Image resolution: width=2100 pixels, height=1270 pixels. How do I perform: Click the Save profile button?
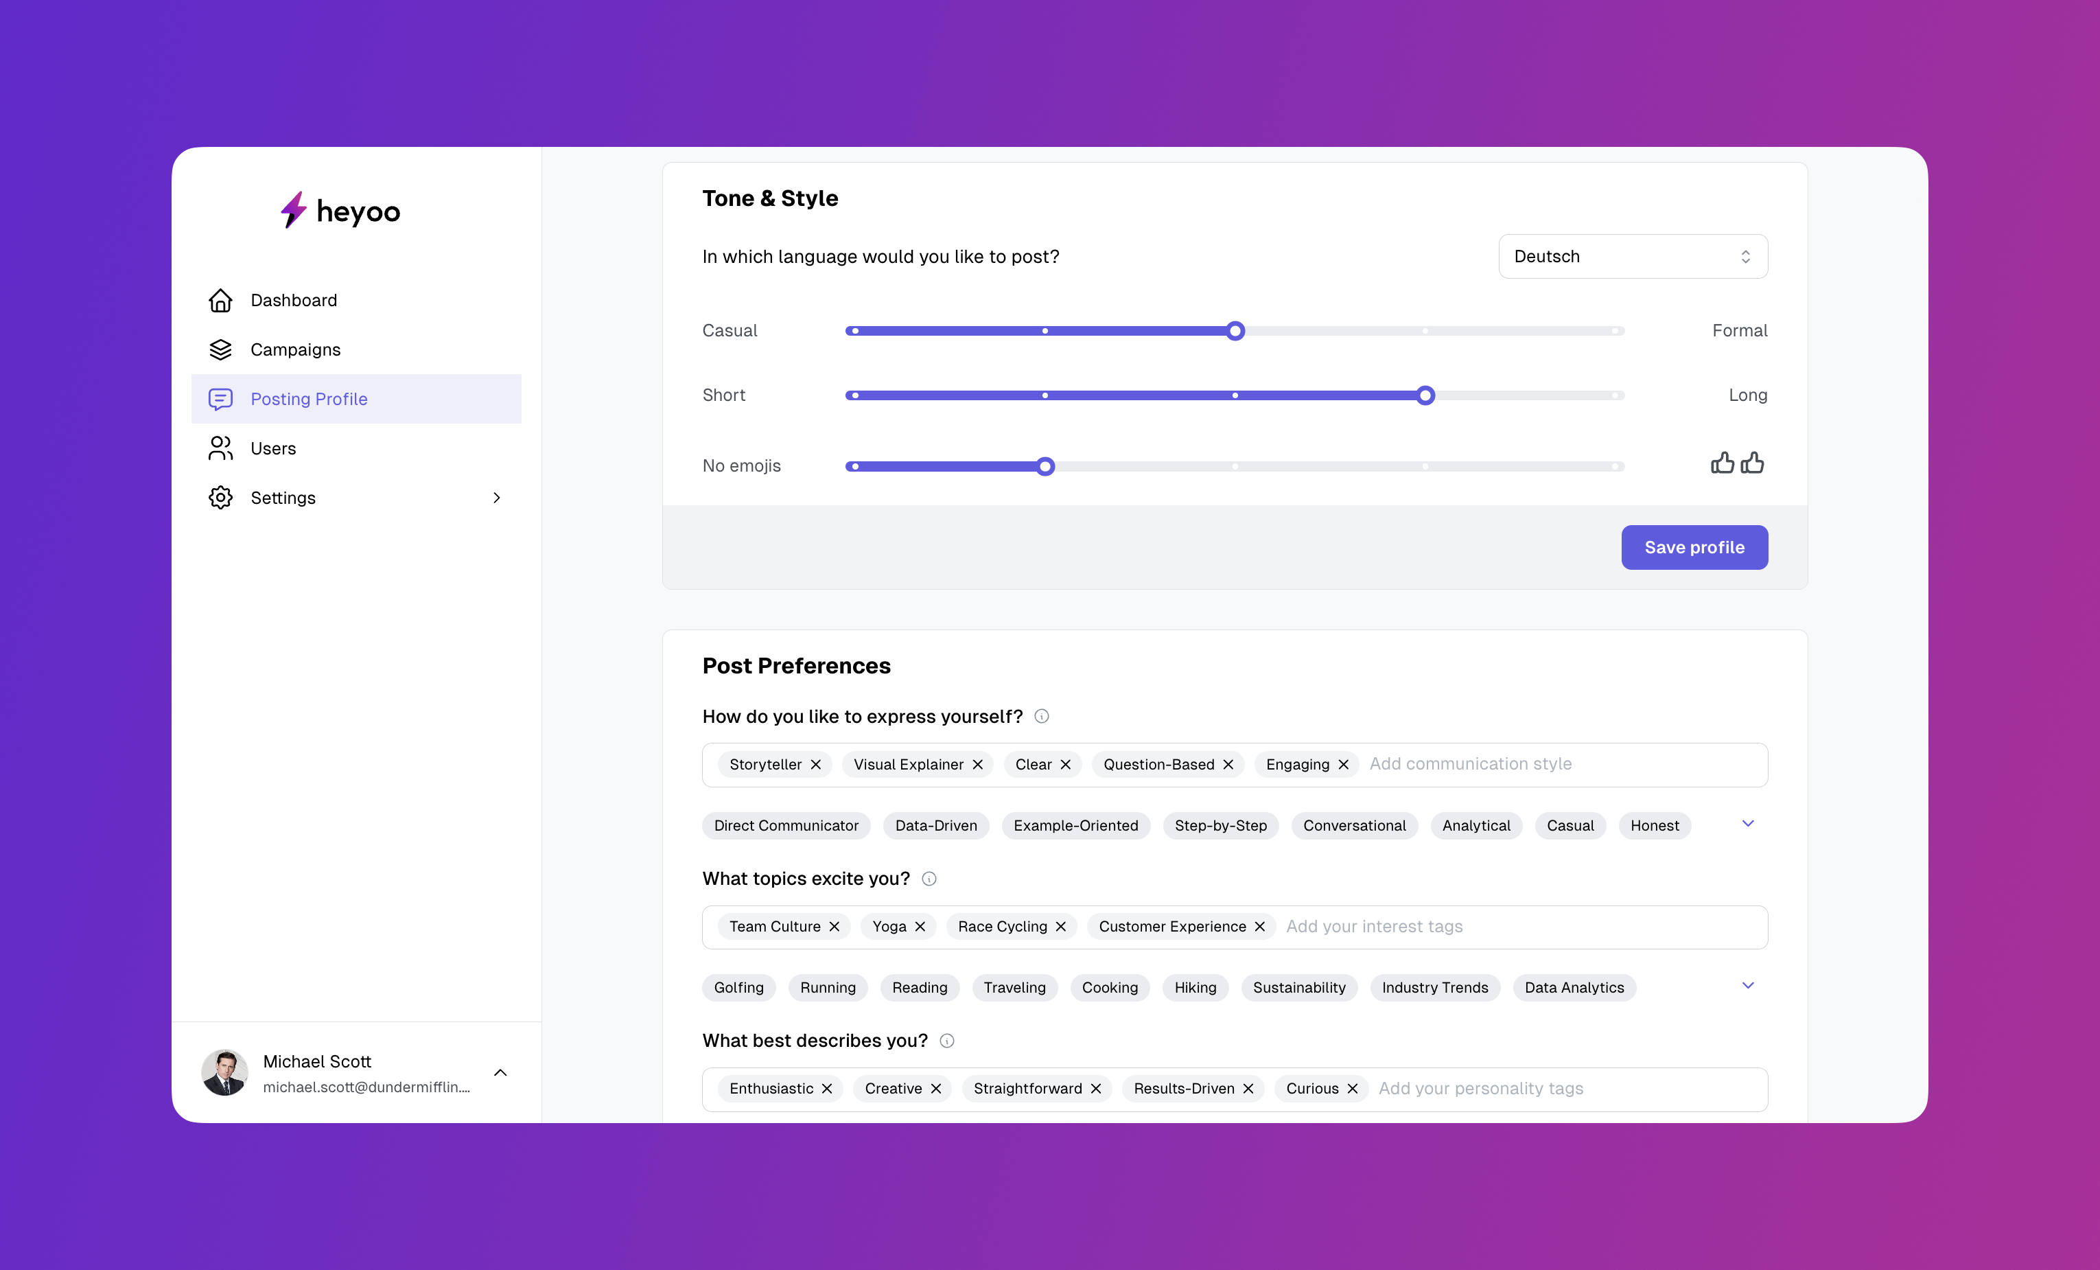[x=1694, y=547]
